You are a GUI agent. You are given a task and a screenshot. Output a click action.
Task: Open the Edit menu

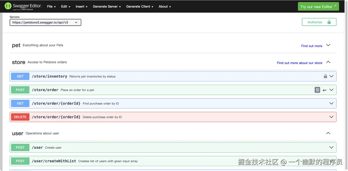click(x=66, y=7)
